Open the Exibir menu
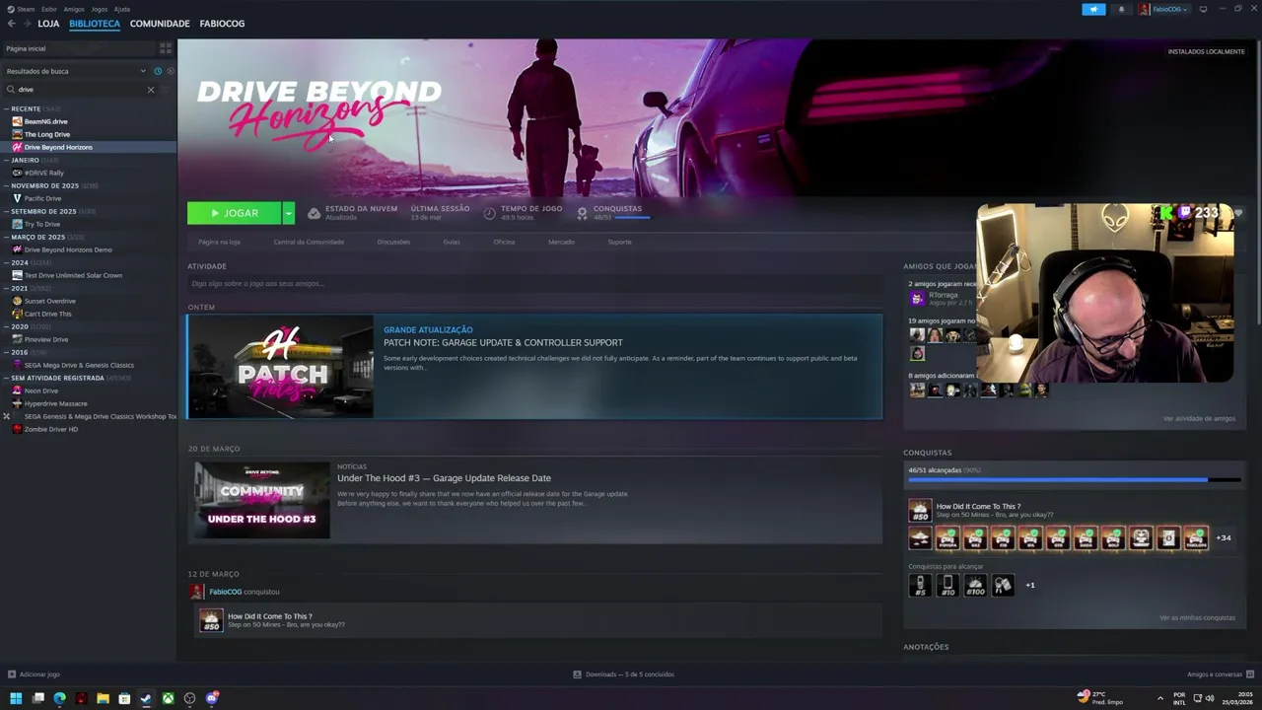This screenshot has height=710, width=1262. click(x=48, y=9)
